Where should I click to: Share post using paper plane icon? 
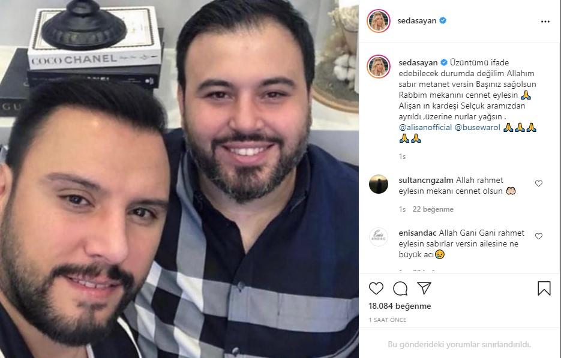(x=424, y=288)
